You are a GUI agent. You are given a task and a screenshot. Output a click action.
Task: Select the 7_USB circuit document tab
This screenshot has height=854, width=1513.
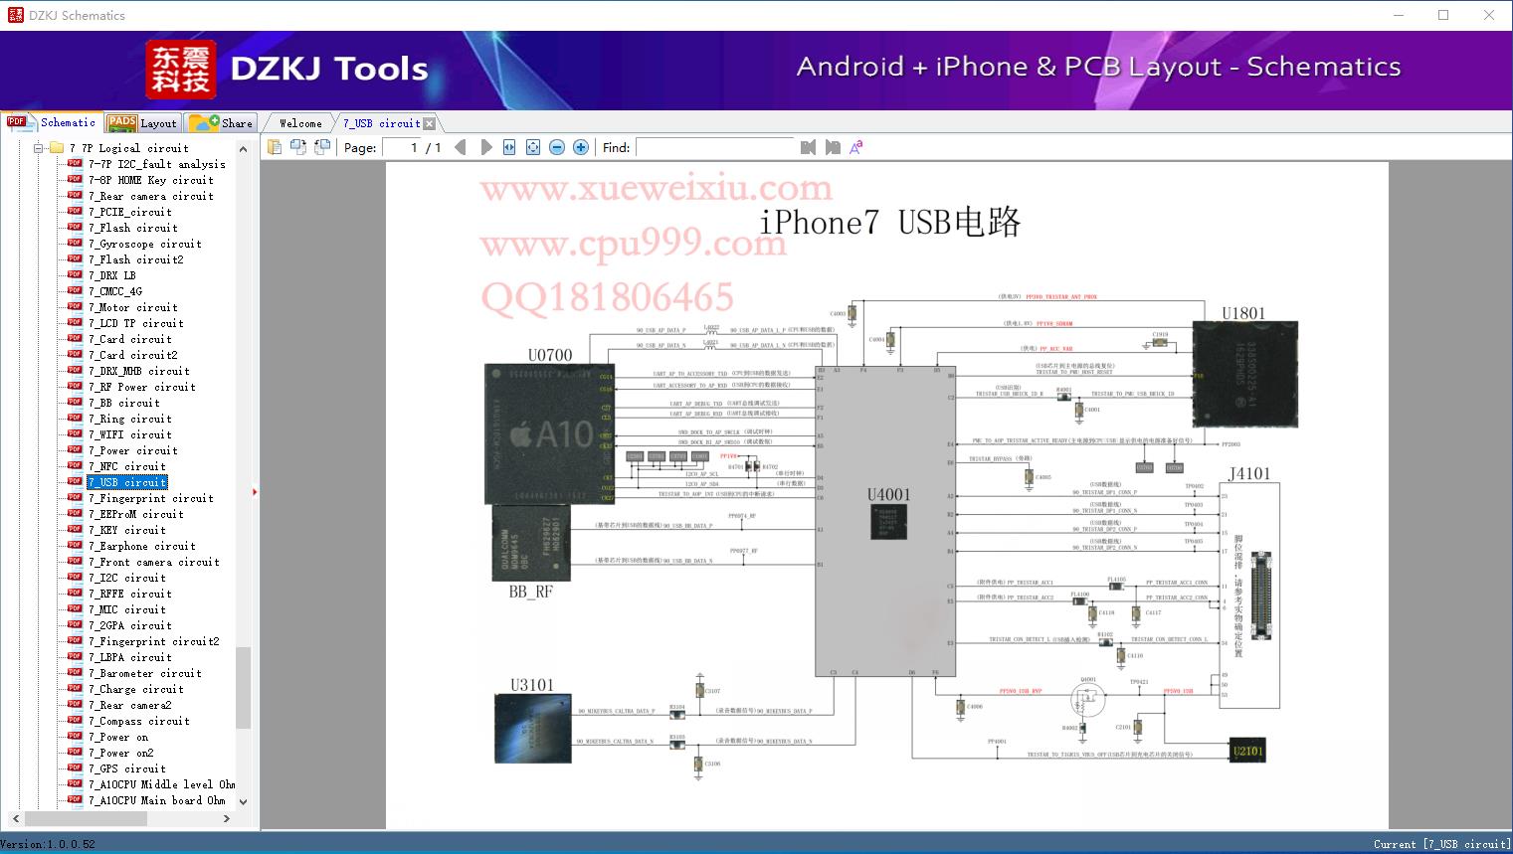[381, 123]
